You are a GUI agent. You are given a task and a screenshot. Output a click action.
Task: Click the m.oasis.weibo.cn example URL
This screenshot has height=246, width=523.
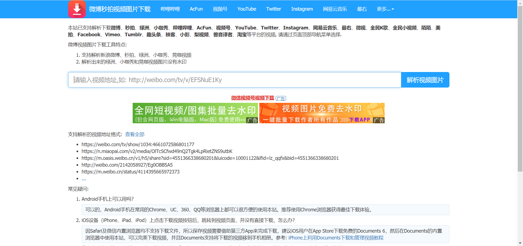[210, 158]
